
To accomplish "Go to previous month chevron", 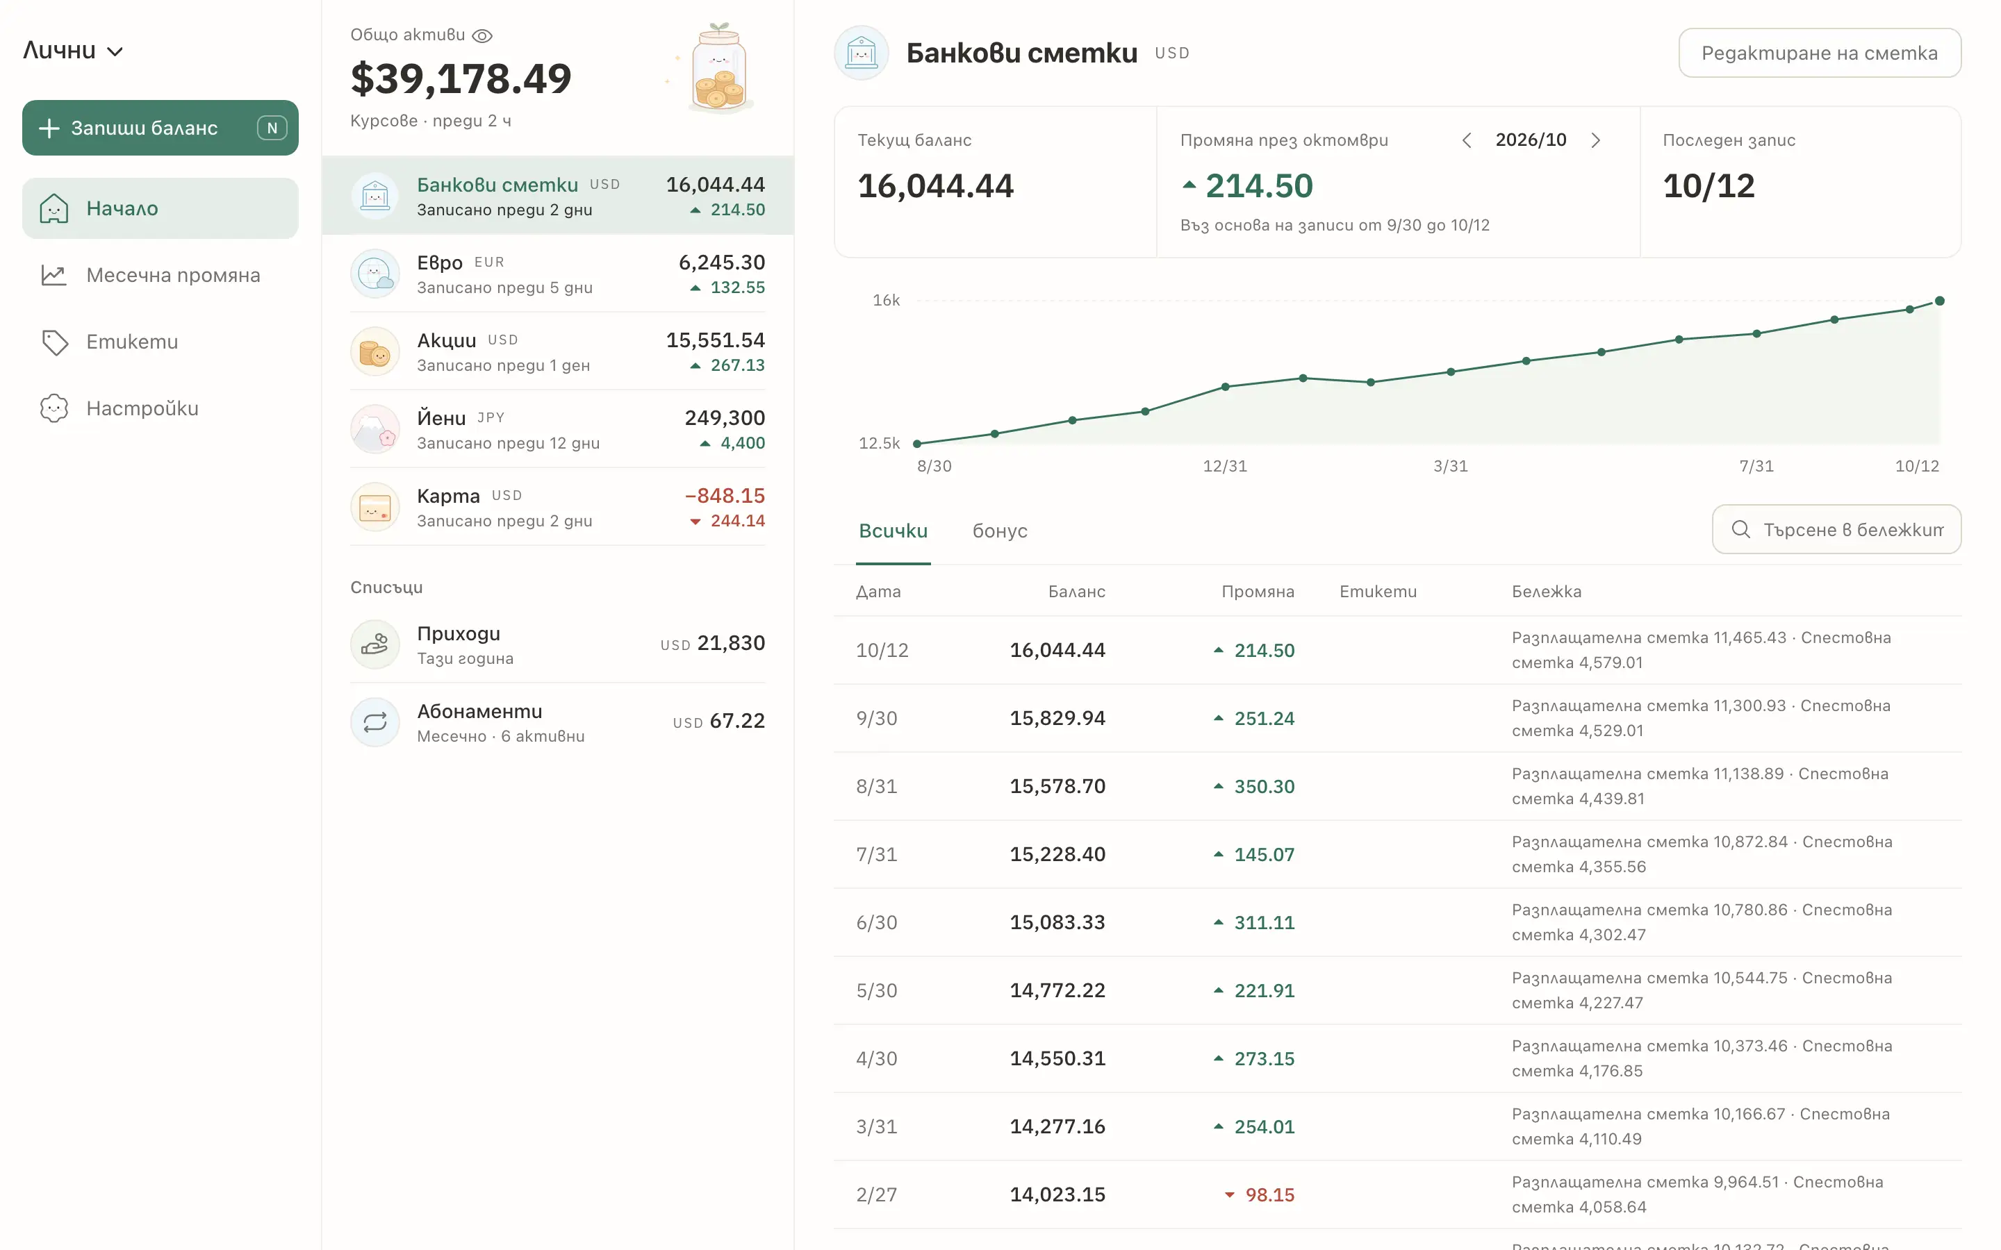I will (x=1467, y=140).
